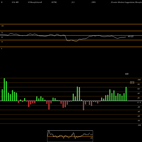The height and width of the screenshot is (142, 142).
Task: Click the MR axis label 40
Action: coord(139,93)
